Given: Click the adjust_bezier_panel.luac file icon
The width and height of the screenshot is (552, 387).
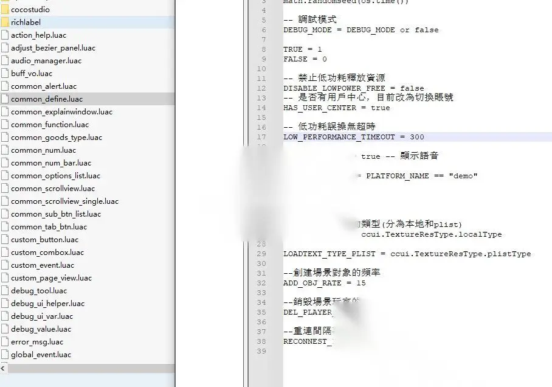Looking at the screenshot, I should tap(5, 47).
